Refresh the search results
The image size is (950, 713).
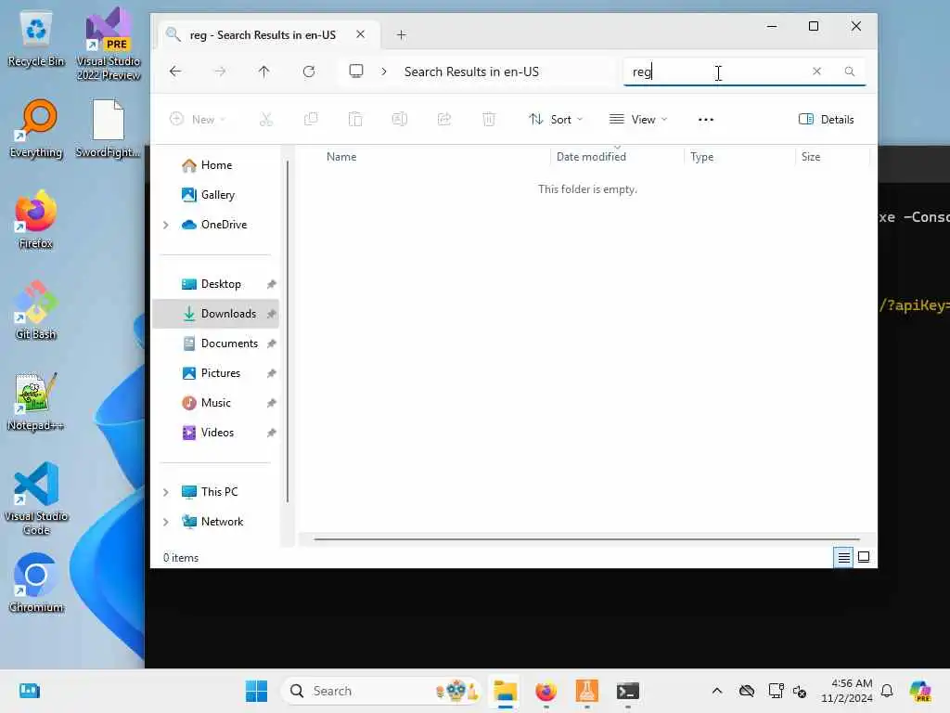(x=309, y=71)
